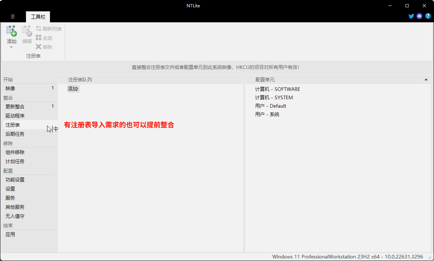Screen dimensions: 434x261
Task: Click the 刷新列表 toolbar item
Action: click(49, 29)
